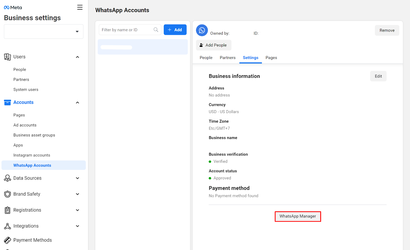Click the WhatsApp account logo icon
Image resolution: width=410 pixels, height=250 pixels.
[202, 30]
